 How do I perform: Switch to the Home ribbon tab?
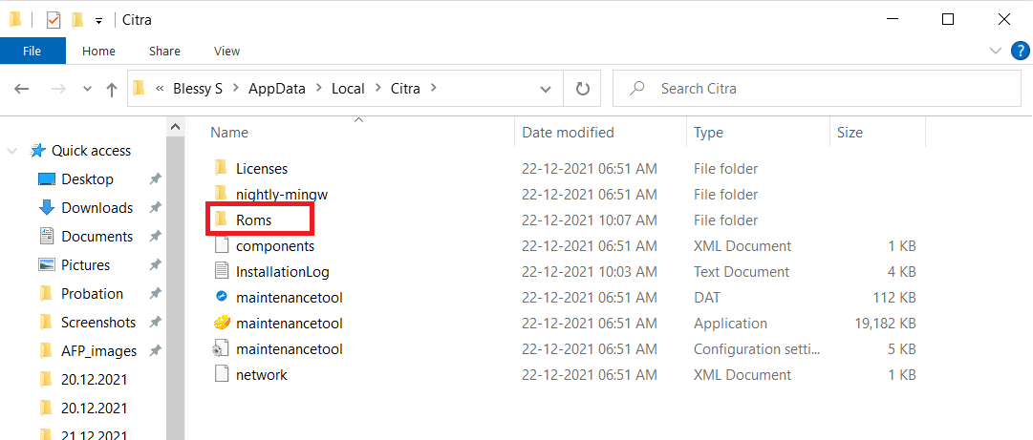98,51
